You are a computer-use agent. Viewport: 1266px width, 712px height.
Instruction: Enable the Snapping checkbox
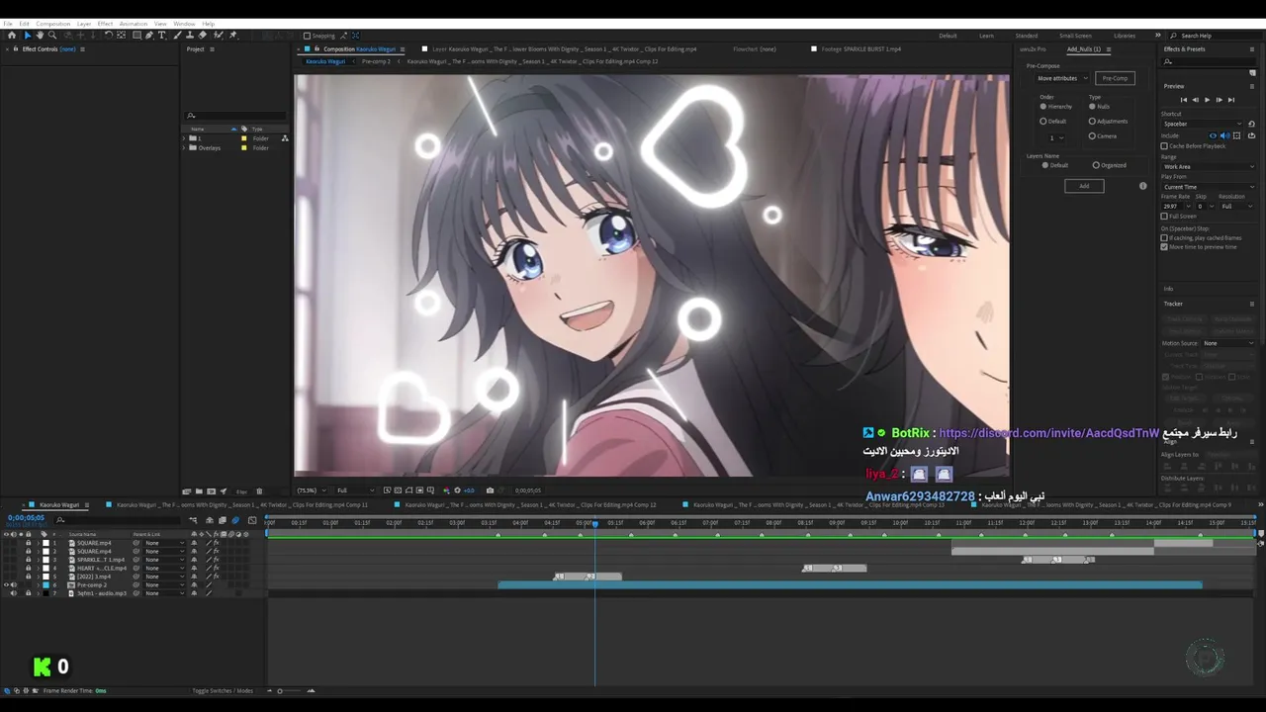[307, 36]
